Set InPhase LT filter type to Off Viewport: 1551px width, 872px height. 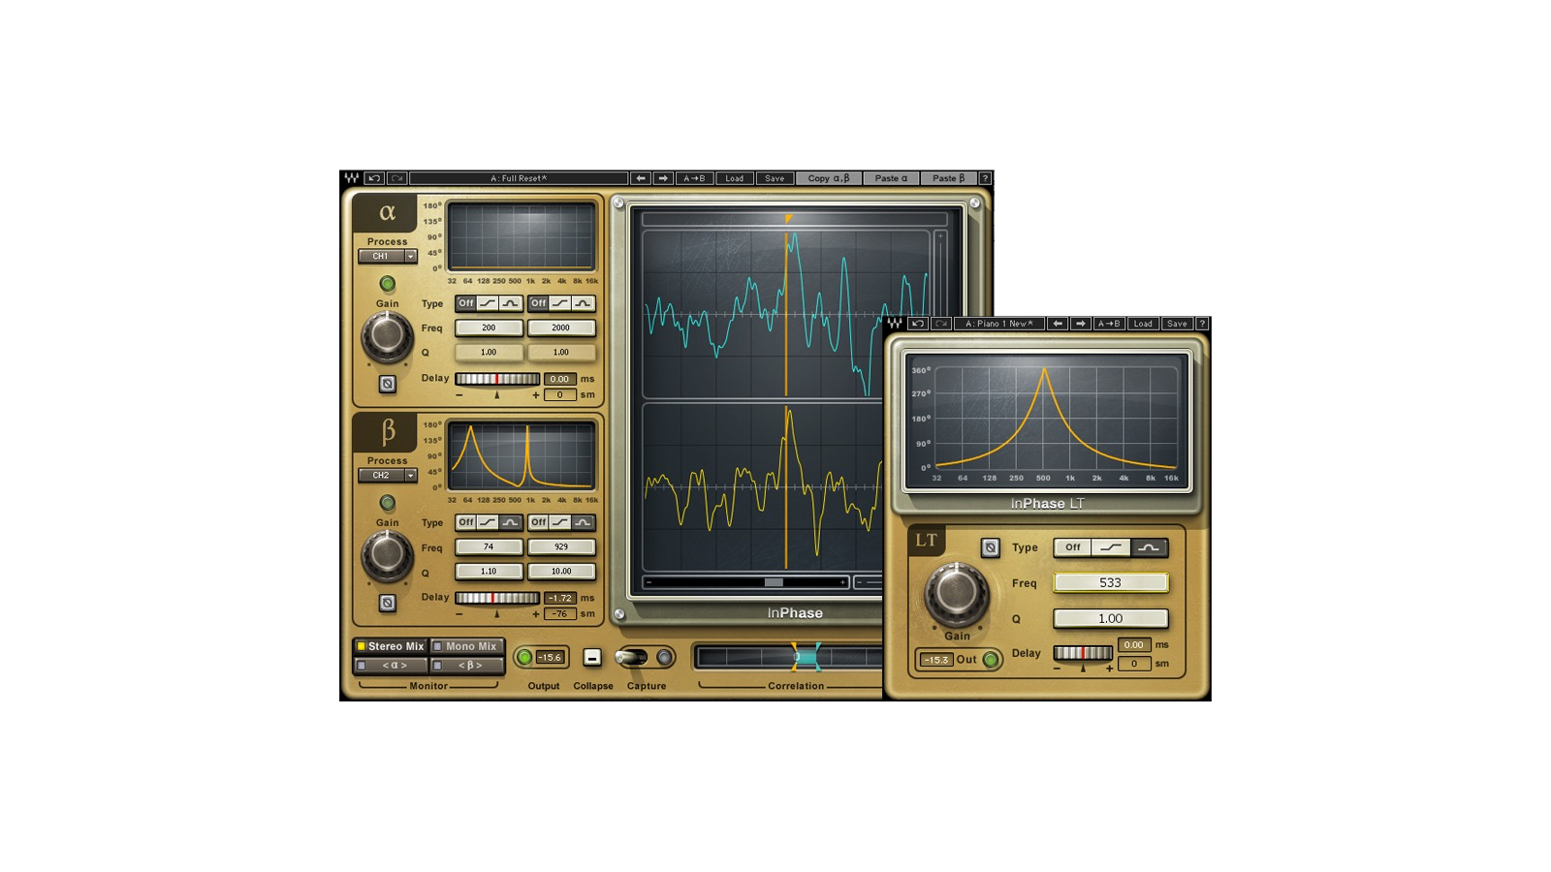pyautogui.click(x=1073, y=547)
